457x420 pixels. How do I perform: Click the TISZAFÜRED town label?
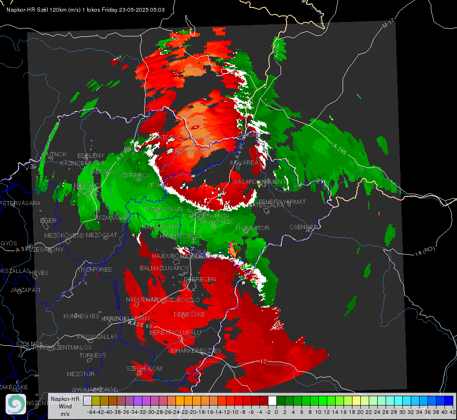[x=95, y=270]
